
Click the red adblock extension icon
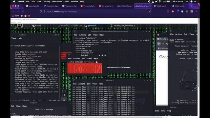pyautogui.click(x=173, y=11)
